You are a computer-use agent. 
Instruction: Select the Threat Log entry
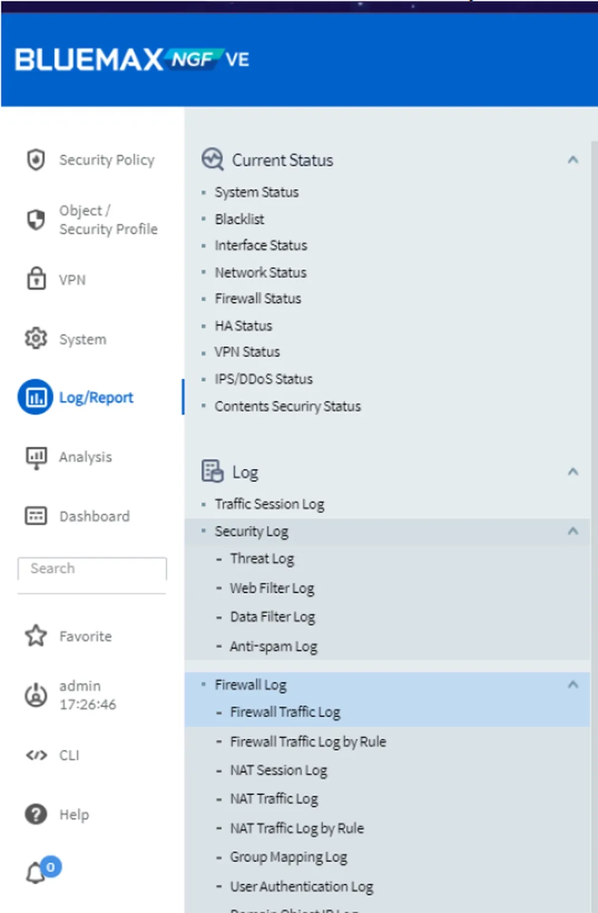pos(262,559)
